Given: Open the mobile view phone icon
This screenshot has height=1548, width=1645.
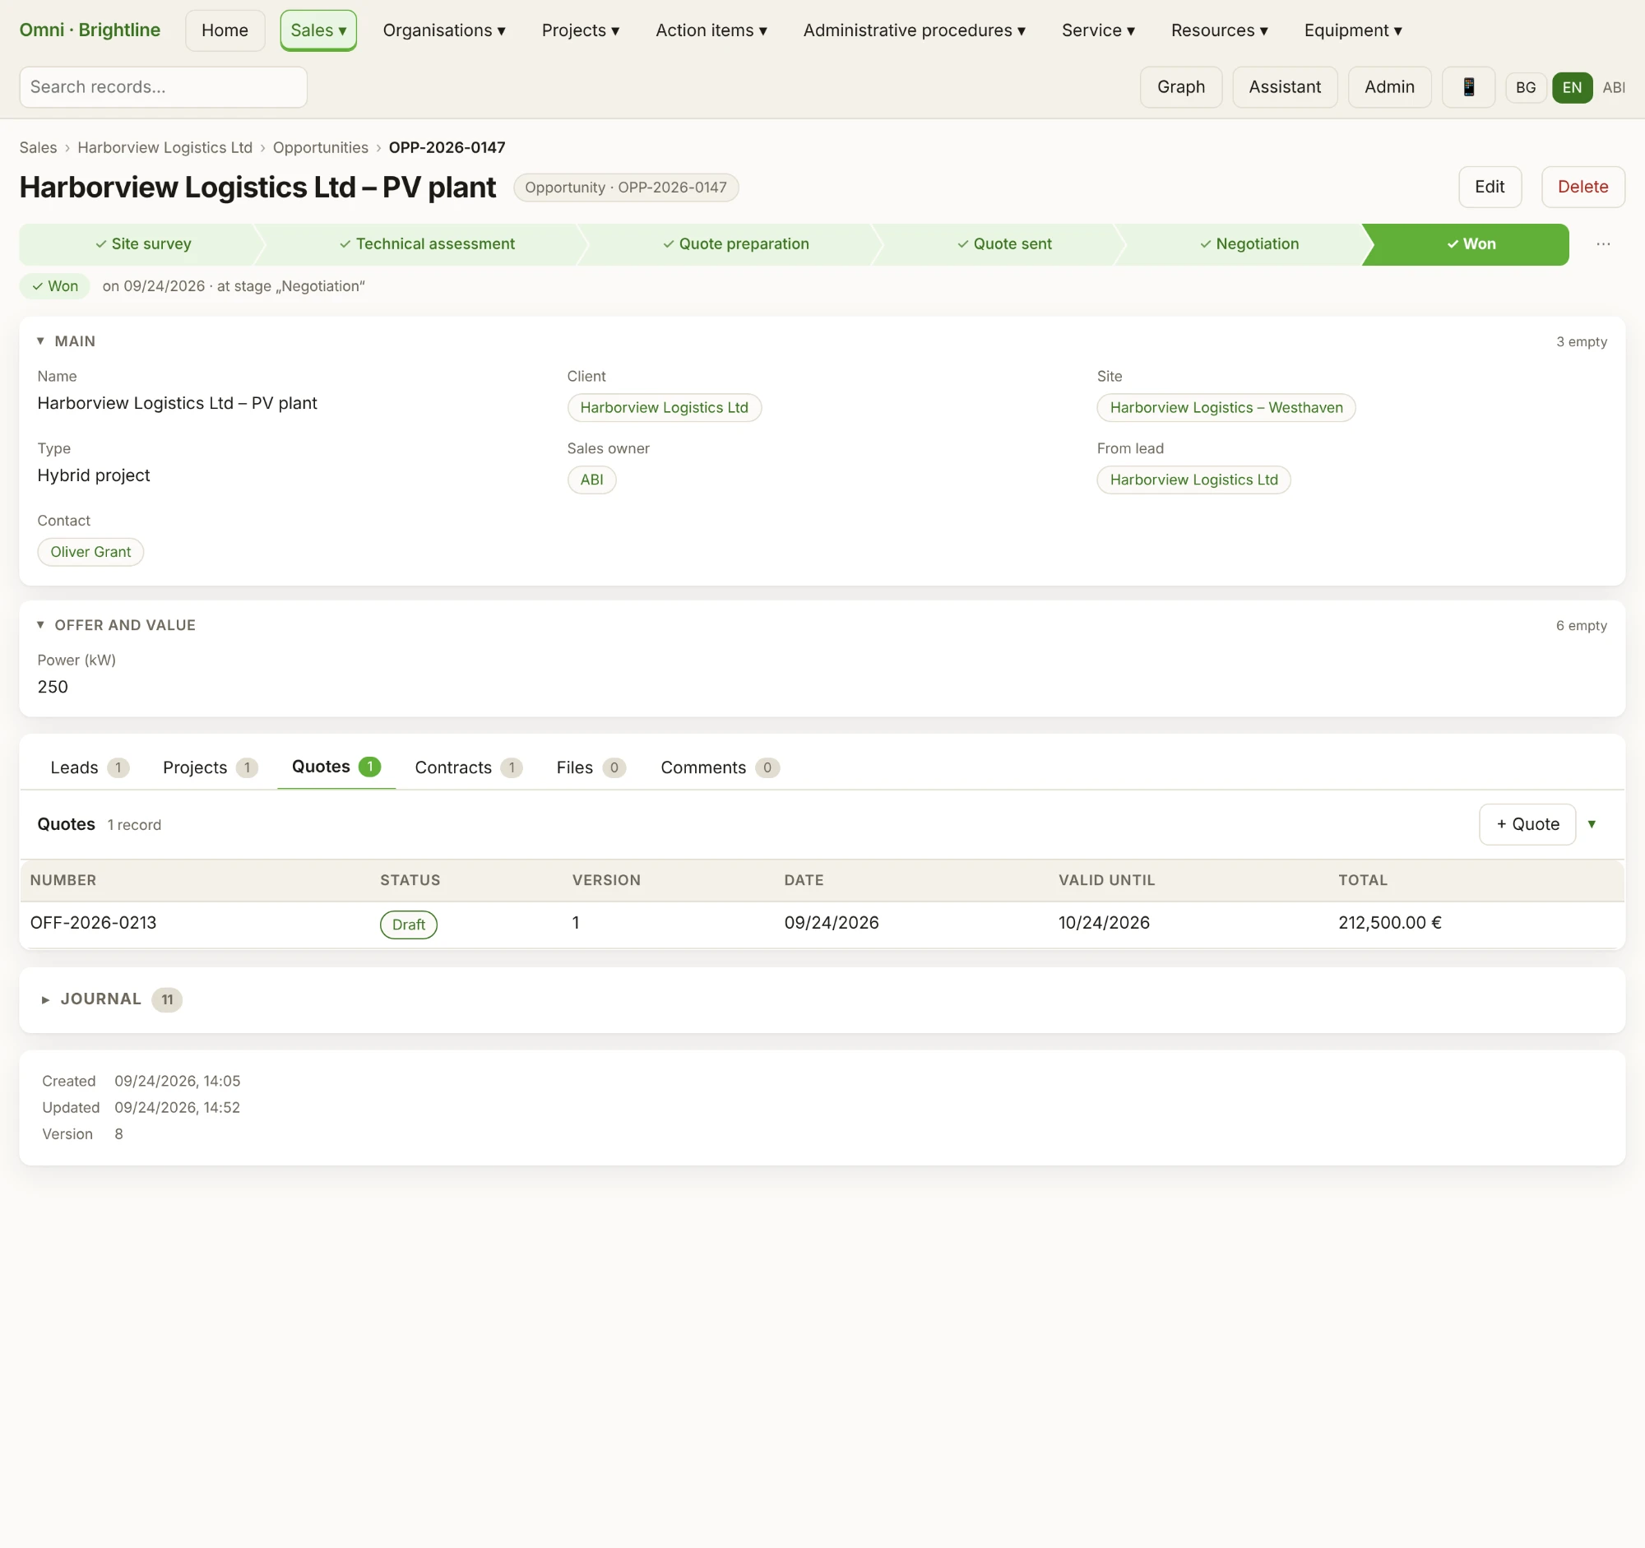Looking at the screenshot, I should tap(1468, 87).
